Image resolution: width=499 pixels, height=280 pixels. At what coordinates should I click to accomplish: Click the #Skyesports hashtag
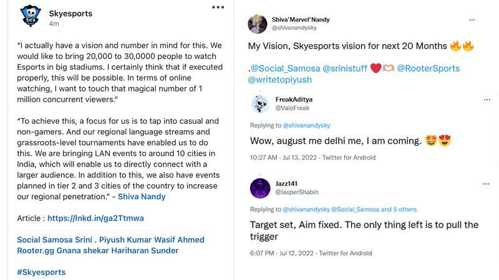pos(41,272)
